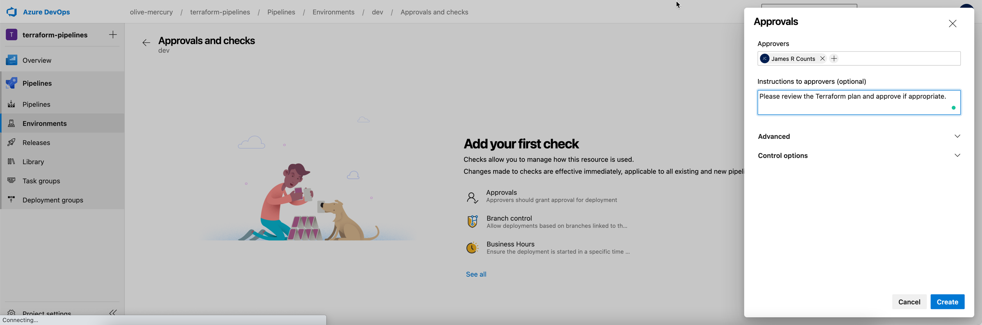
Task: Select the Branch control check option
Action: (x=548, y=221)
